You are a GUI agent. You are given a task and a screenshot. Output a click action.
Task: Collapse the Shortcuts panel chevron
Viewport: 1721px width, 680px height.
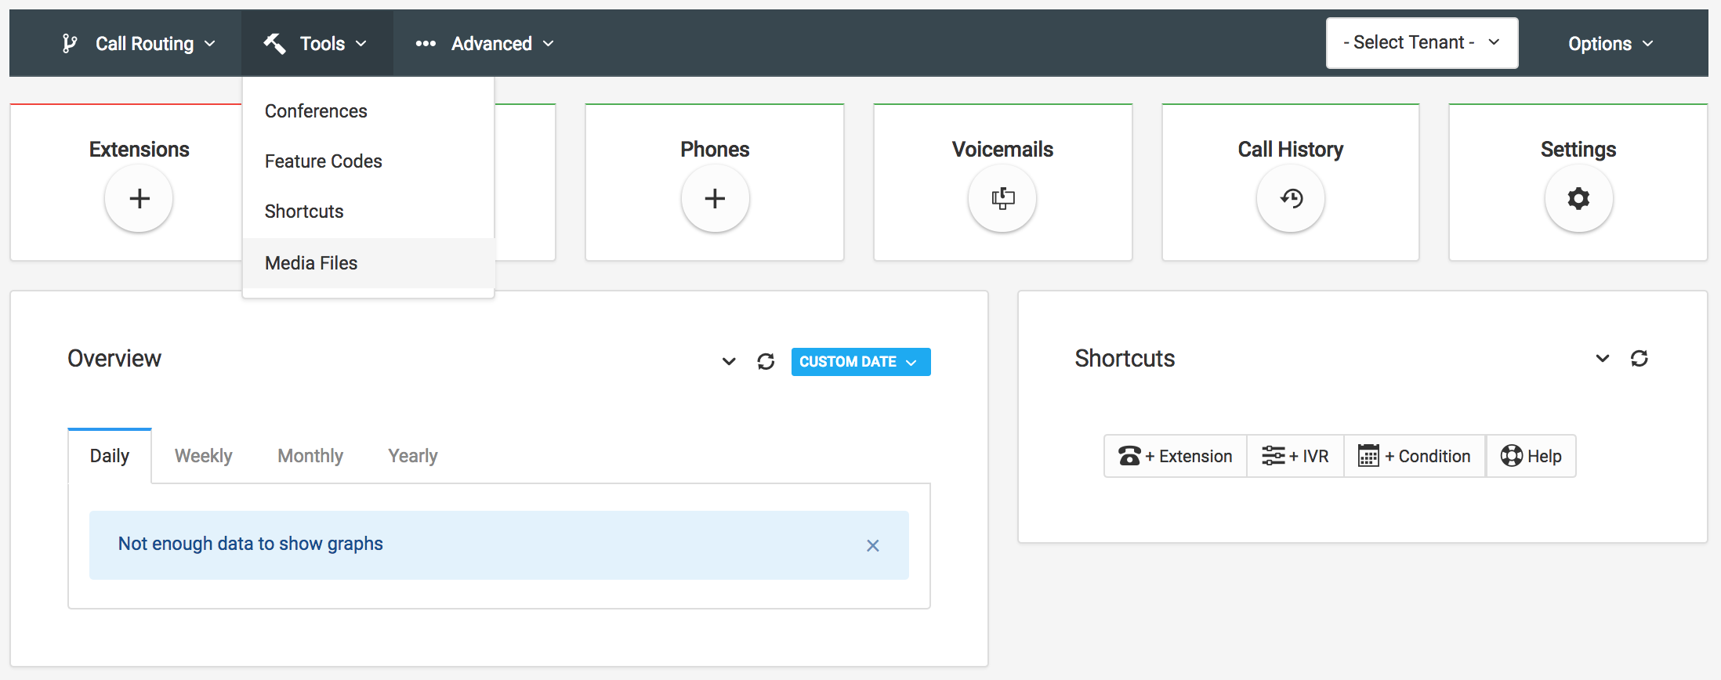point(1603,358)
